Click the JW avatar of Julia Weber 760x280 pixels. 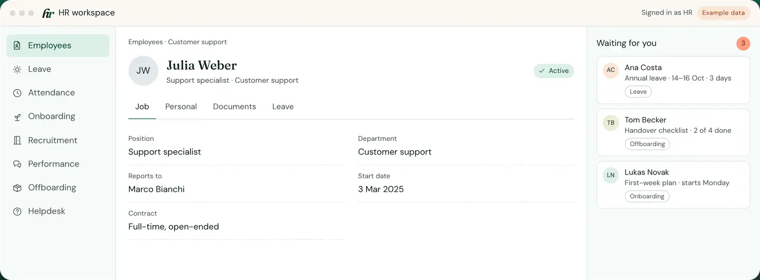tap(144, 71)
